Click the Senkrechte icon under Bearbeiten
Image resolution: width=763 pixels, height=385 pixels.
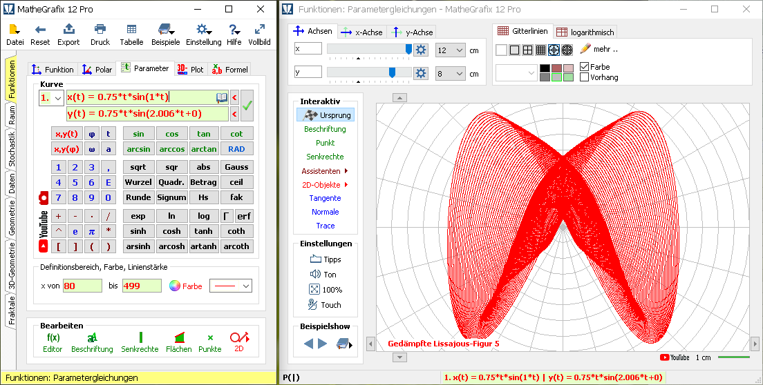(x=140, y=337)
